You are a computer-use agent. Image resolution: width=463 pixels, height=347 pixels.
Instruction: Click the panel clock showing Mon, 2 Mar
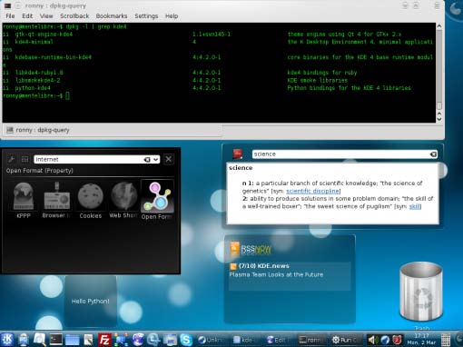[x=421, y=340]
